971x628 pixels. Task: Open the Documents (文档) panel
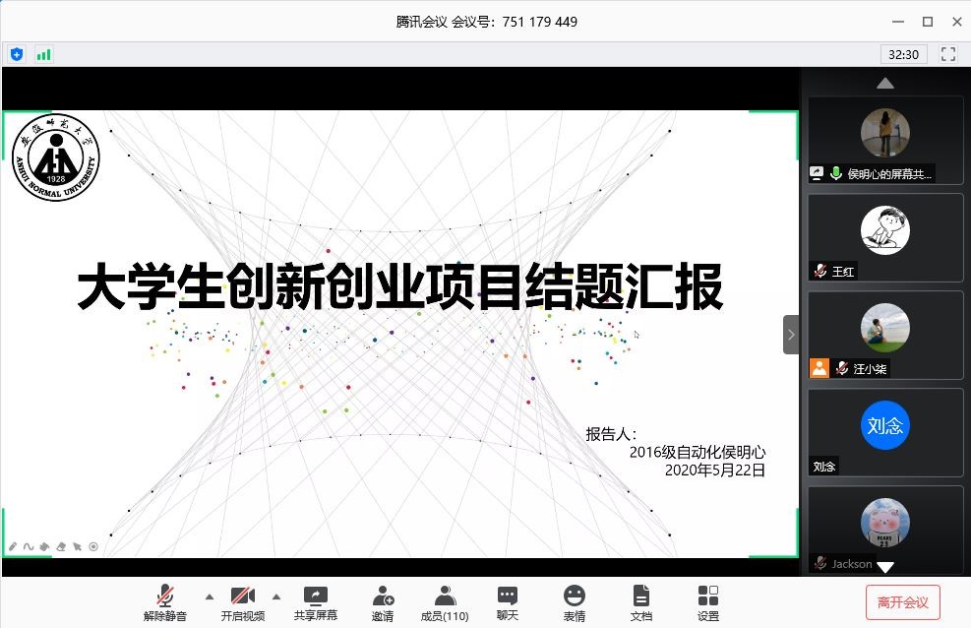pos(640,602)
